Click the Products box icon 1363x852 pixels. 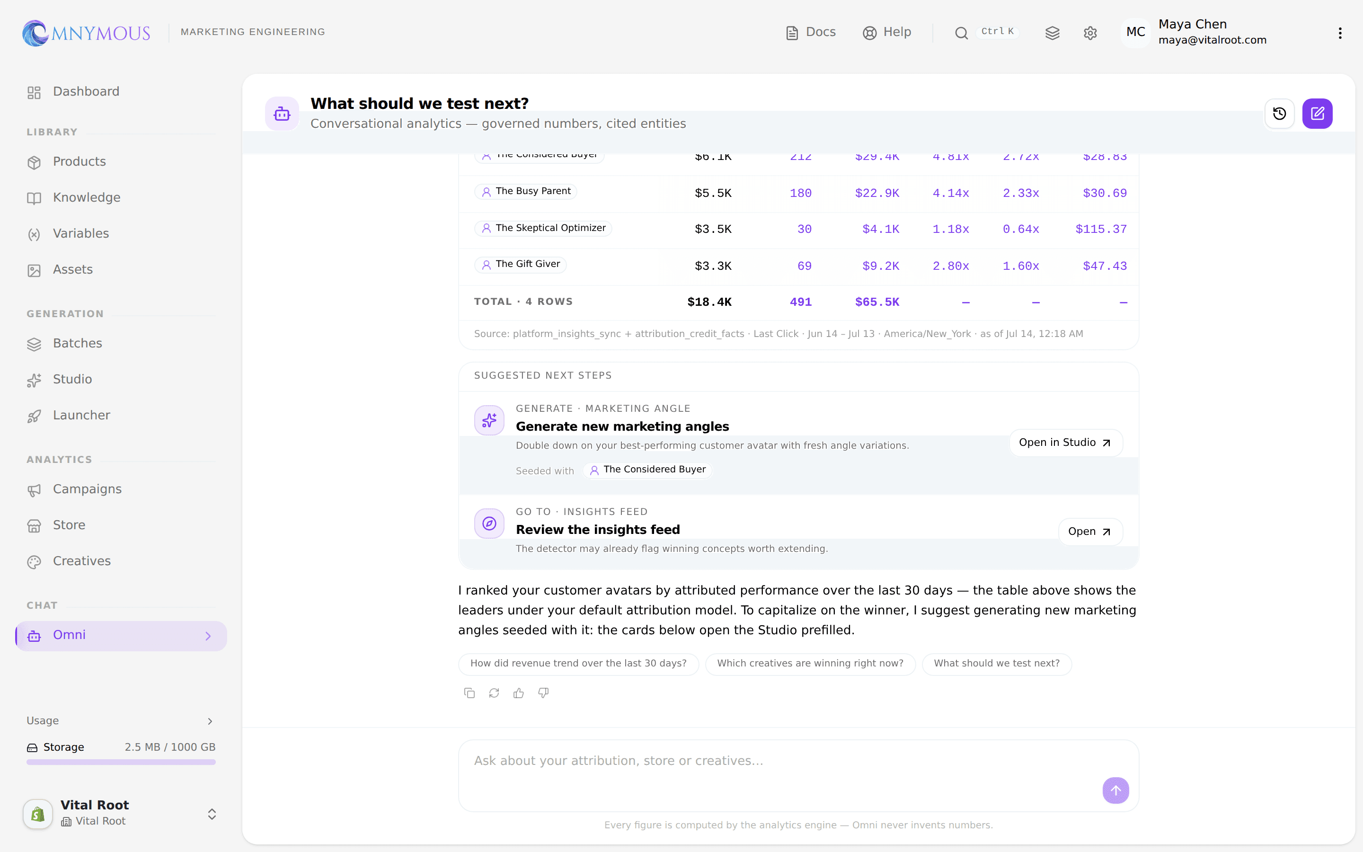35,163
